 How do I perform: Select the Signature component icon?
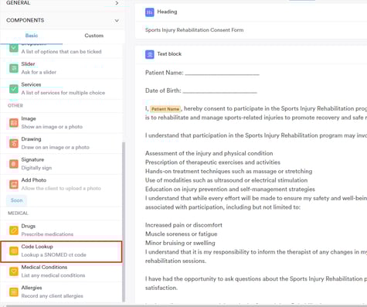[14, 164]
